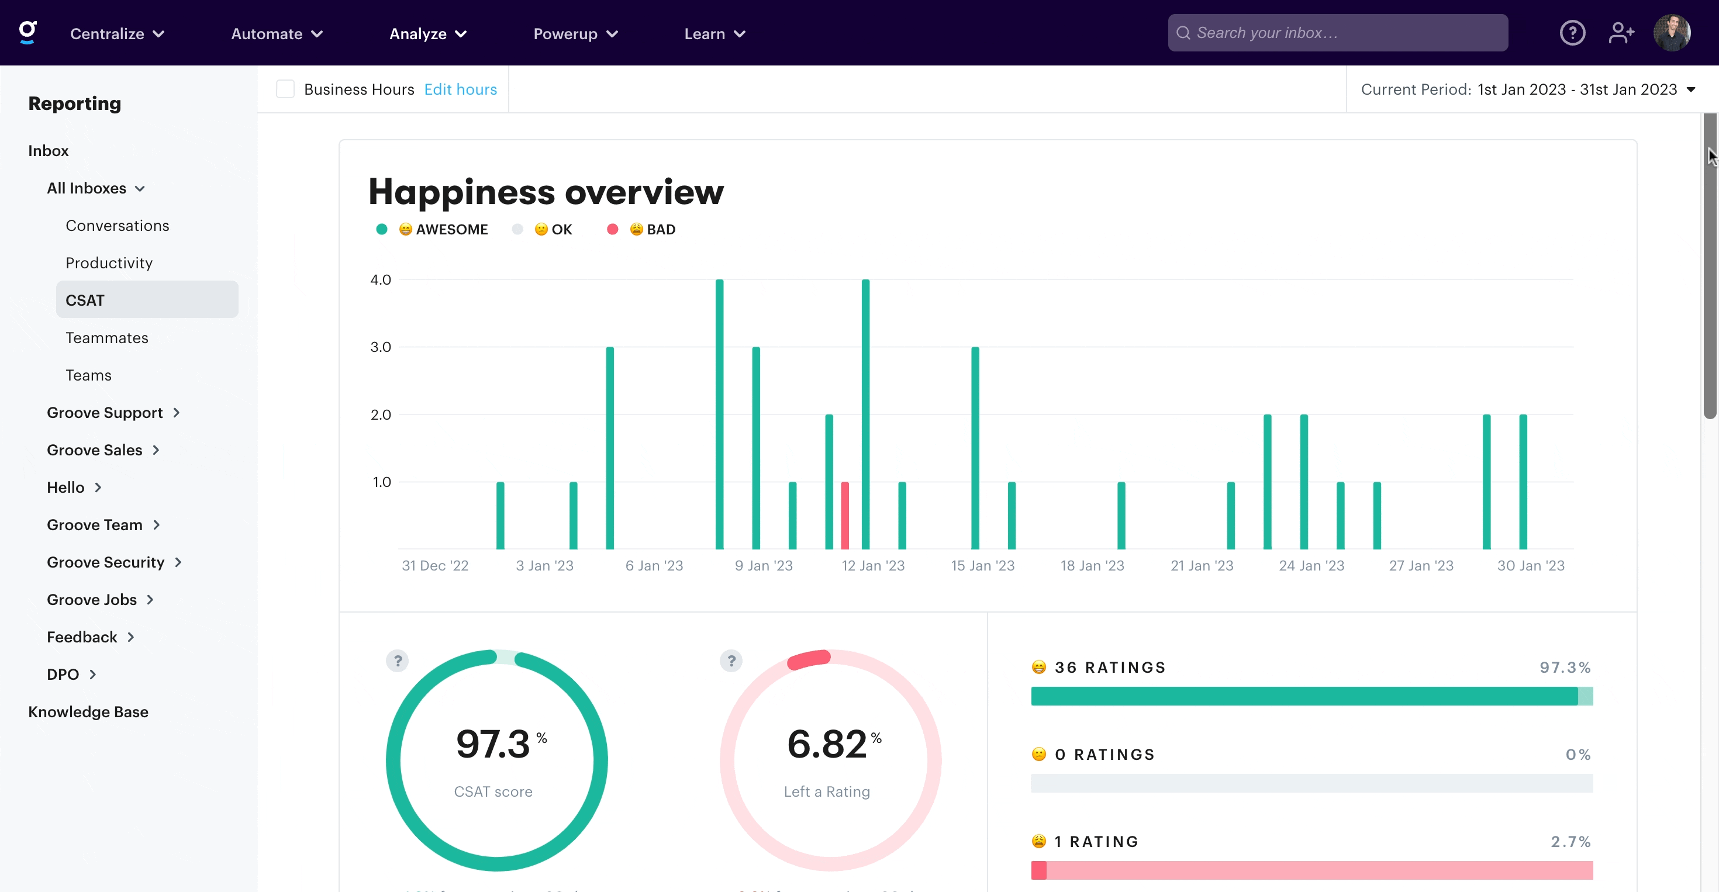Open the help question mark icon
Viewport: 1719px width, 892px height.
(x=1572, y=33)
